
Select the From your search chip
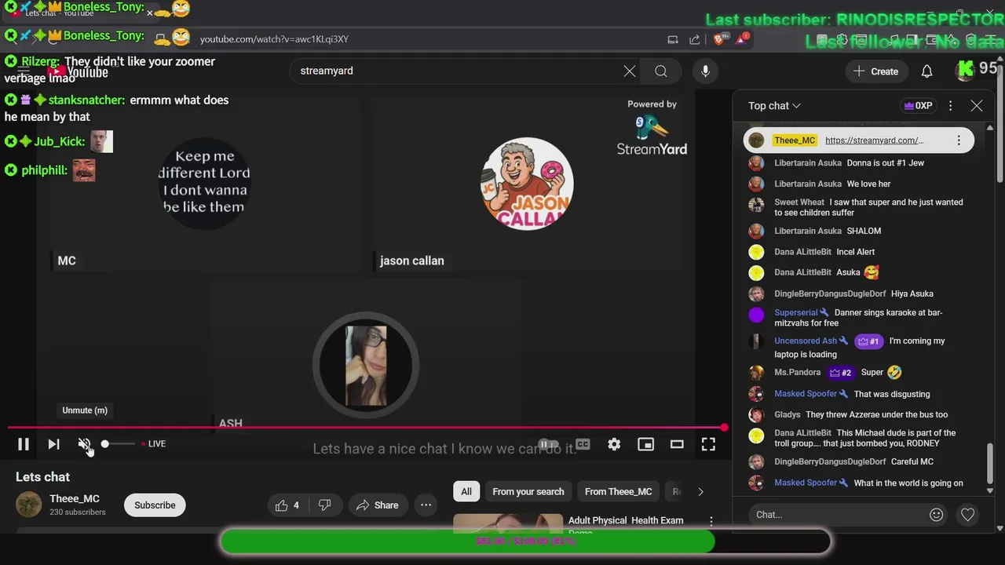click(528, 492)
